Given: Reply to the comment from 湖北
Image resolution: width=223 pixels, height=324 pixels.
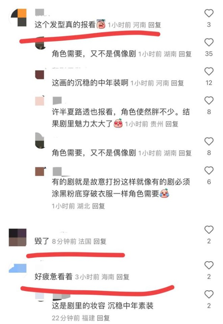Looking at the screenshot, I should click(98, 206).
